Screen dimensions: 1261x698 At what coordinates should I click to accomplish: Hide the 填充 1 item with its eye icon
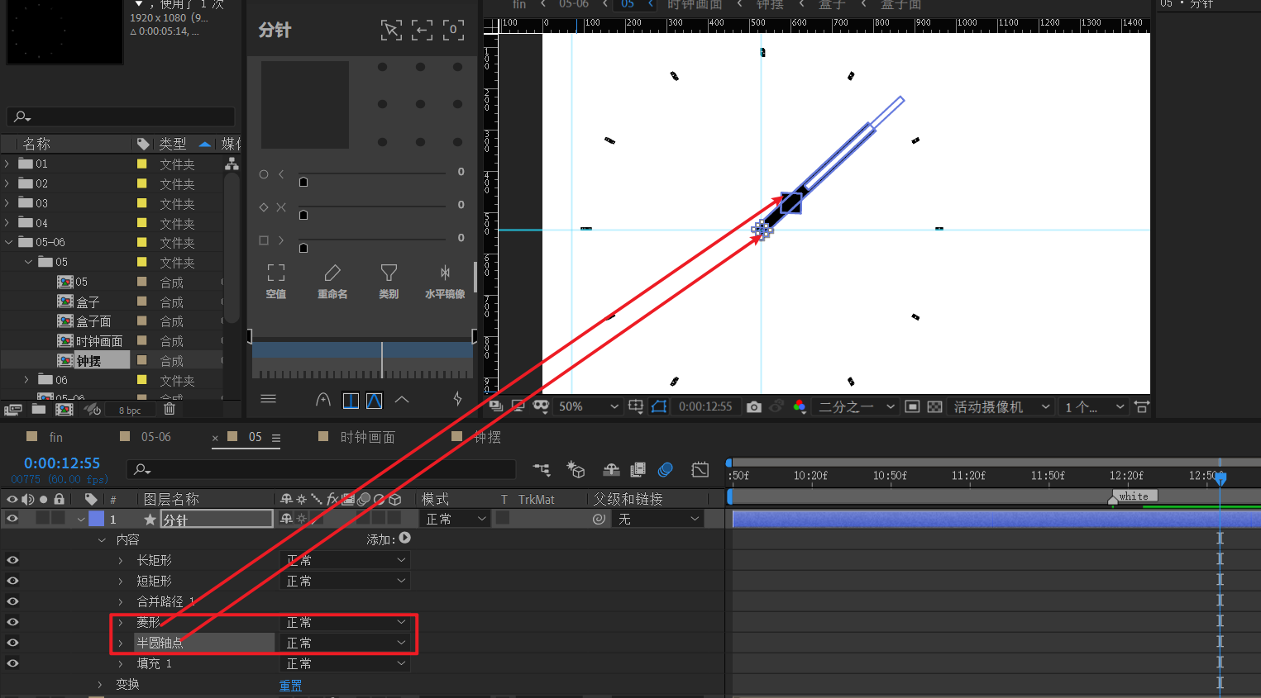click(12, 663)
